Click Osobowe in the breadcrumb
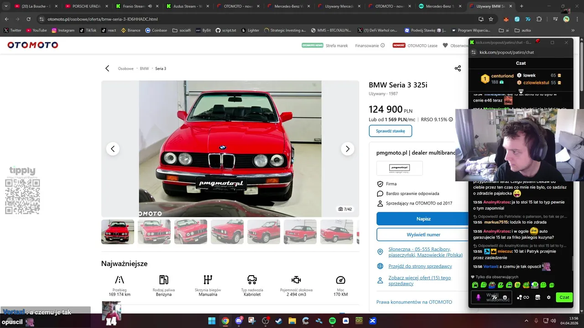The image size is (584, 328). point(125,68)
